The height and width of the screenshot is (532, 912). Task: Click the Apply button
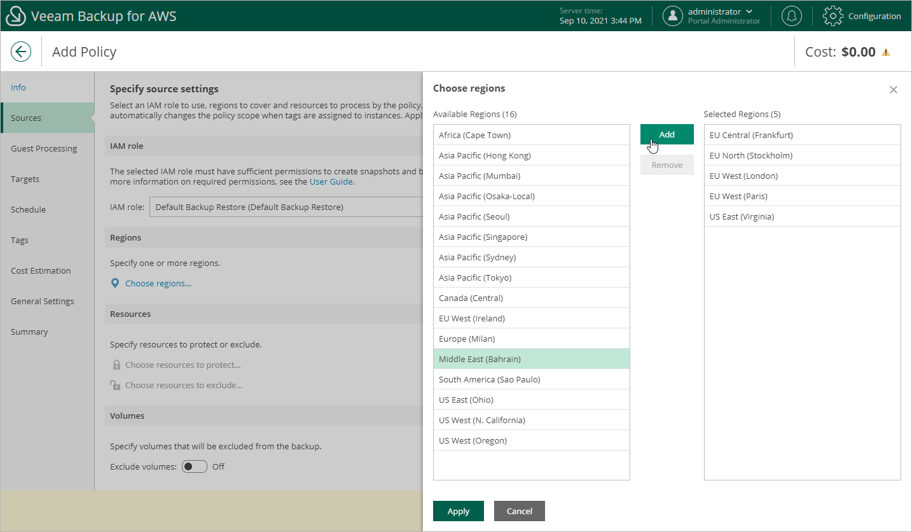pyautogui.click(x=458, y=511)
